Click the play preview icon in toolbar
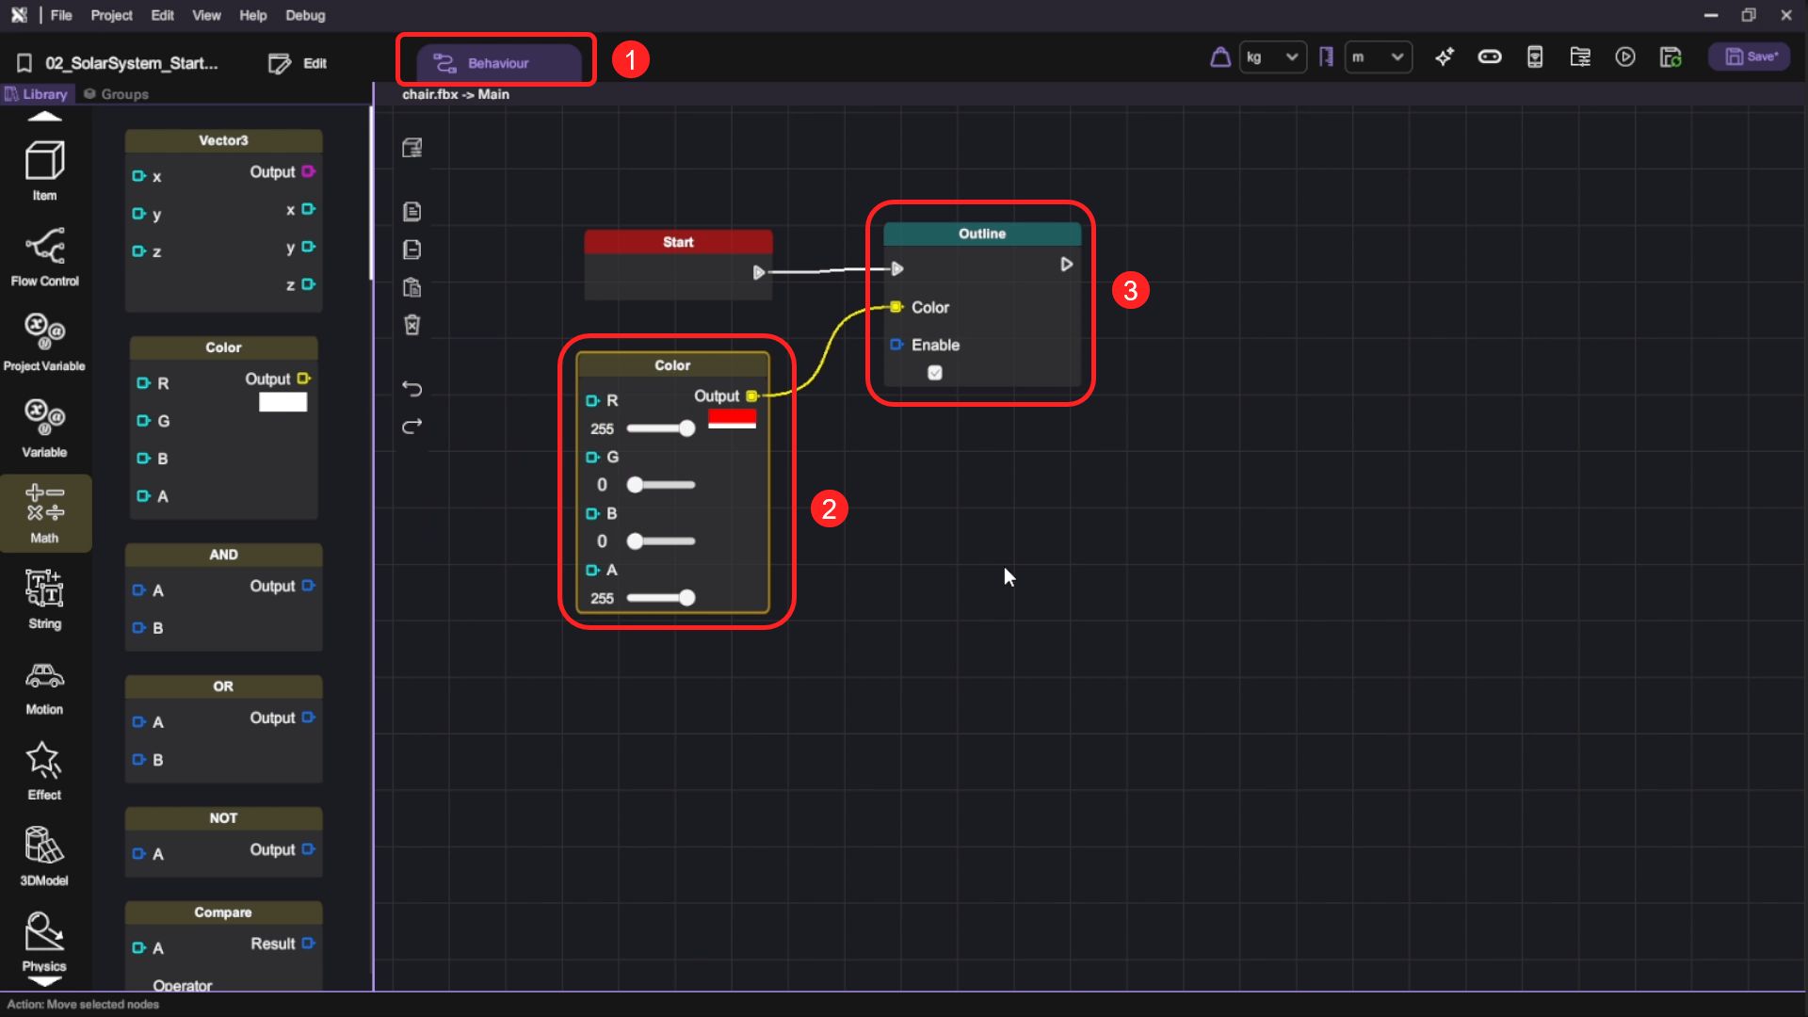Image resolution: width=1808 pixels, height=1017 pixels. coord(1625,57)
